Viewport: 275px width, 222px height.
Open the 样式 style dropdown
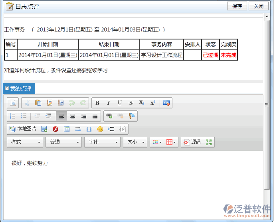click(25, 142)
